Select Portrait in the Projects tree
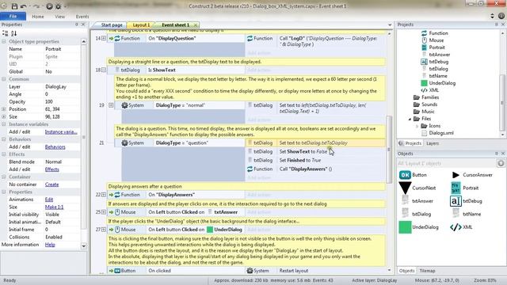Viewport: 507px width, 285px height. [436, 47]
